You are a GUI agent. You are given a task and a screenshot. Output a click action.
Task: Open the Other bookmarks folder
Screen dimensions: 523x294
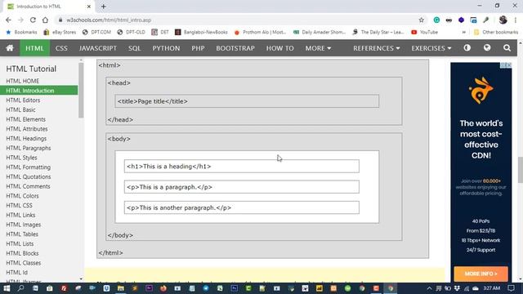[496, 32]
